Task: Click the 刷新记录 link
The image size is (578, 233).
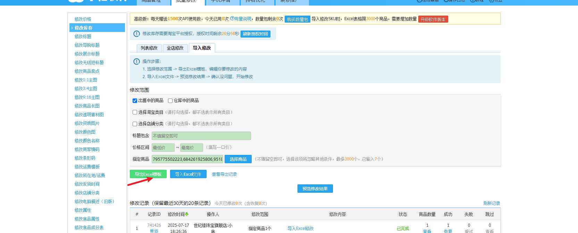Action: tap(492, 203)
